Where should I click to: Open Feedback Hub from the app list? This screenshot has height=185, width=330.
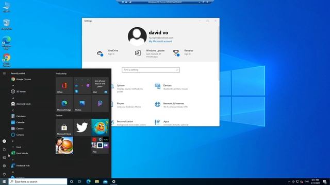[21, 165]
